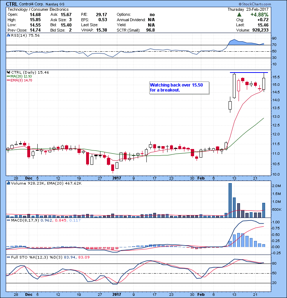The image size is (287, 298).
Task: Click the stochastic %D value 83.09
Action: [x=84, y=257]
